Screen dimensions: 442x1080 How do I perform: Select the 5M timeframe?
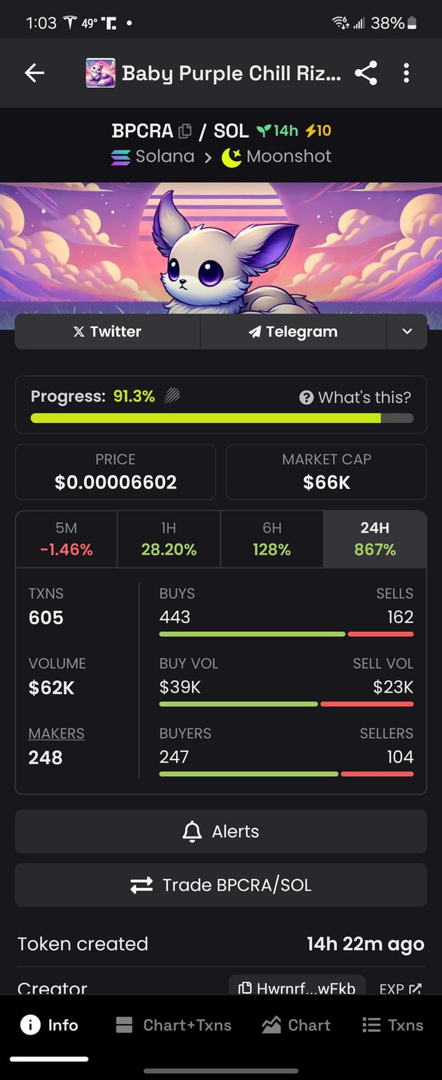coord(66,539)
